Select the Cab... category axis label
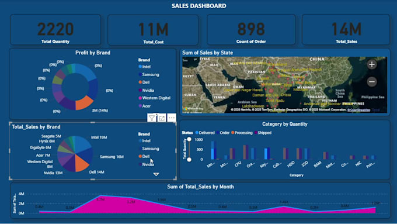397x224 pixels. point(277,165)
